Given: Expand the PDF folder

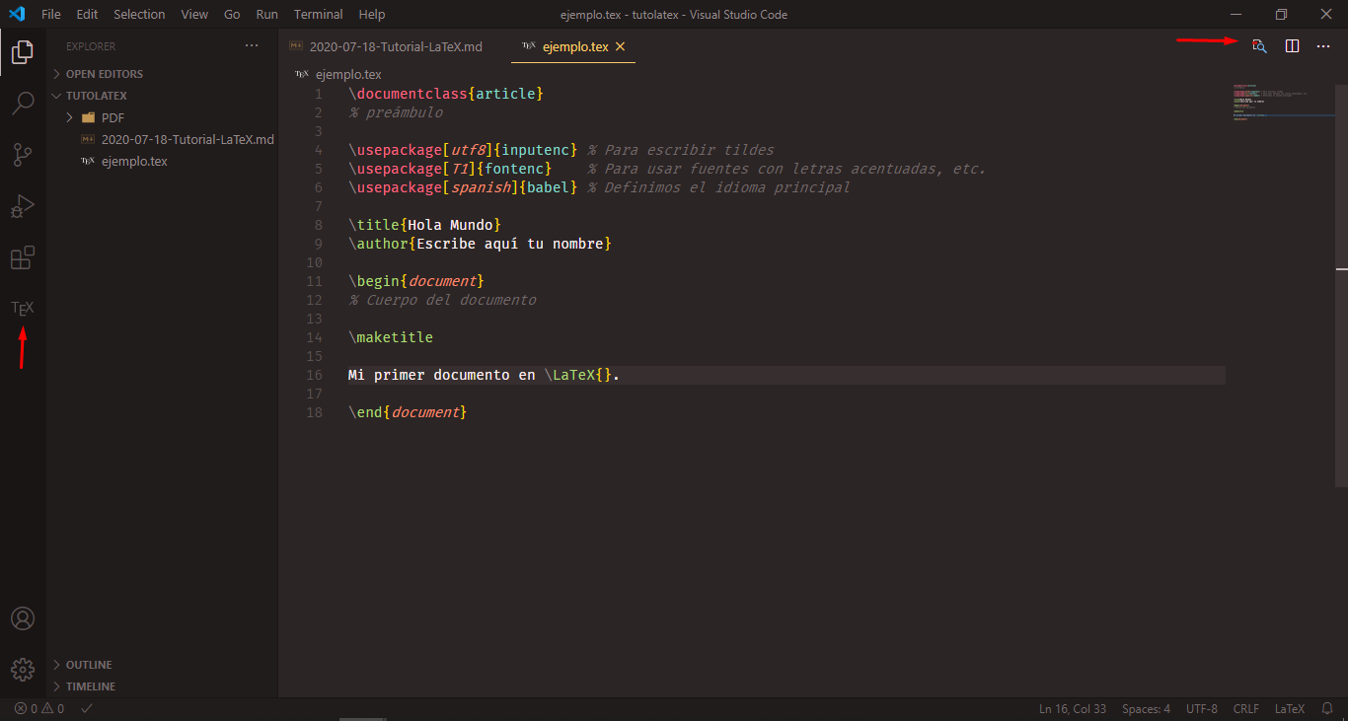Looking at the screenshot, I should tap(112, 117).
